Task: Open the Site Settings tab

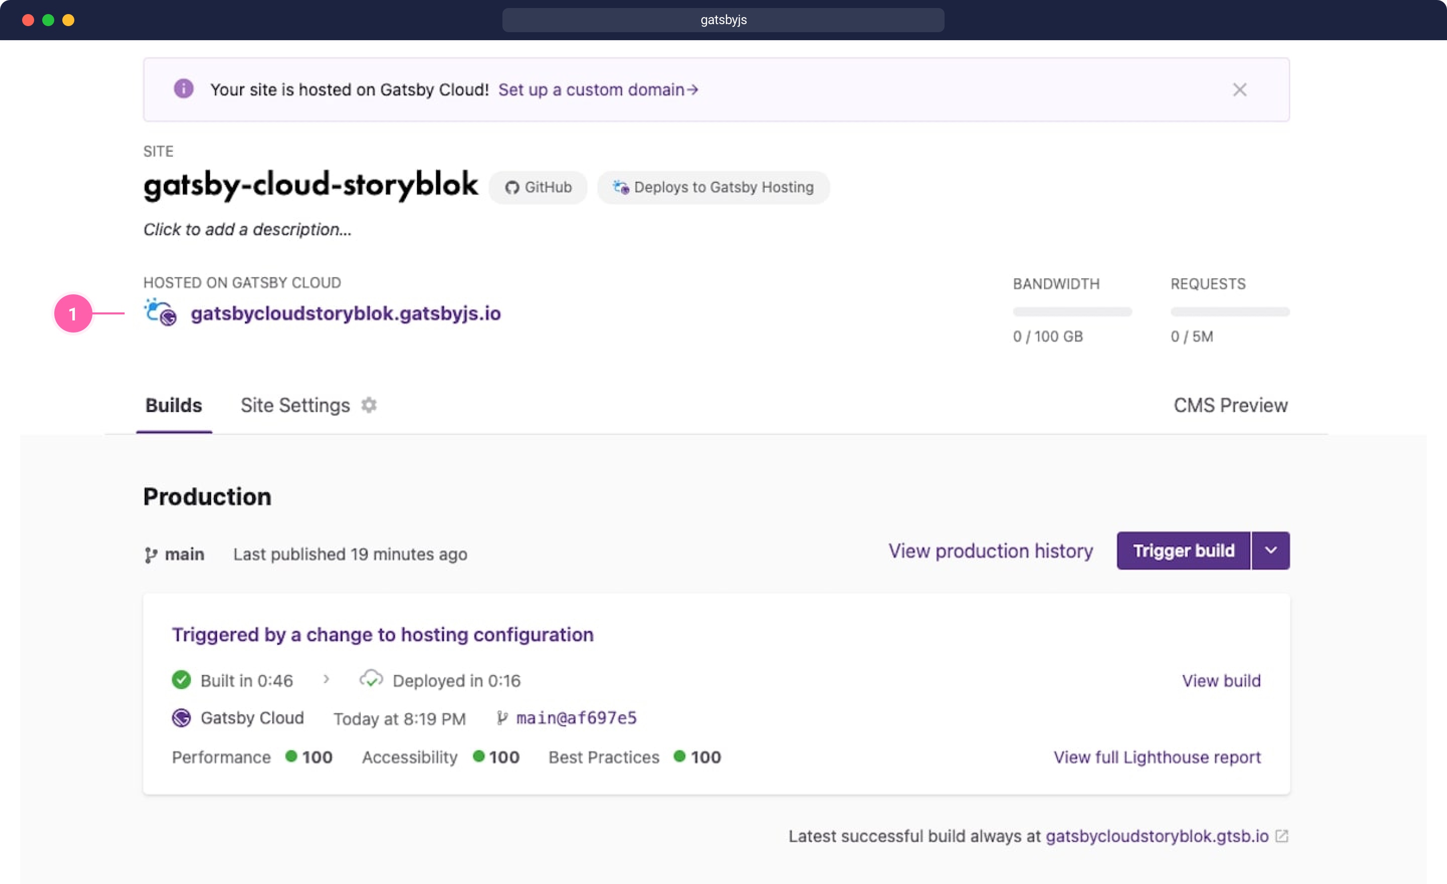Action: tap(295, 406)
